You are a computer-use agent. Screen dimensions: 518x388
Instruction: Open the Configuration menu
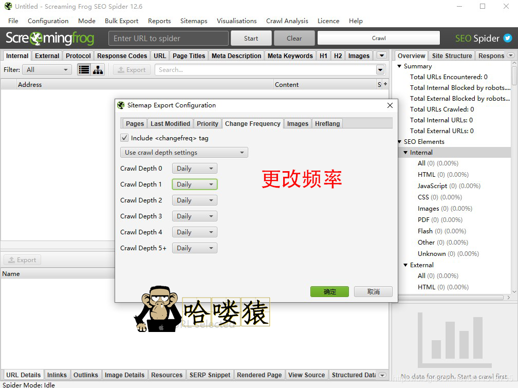(x=48, y=21)
